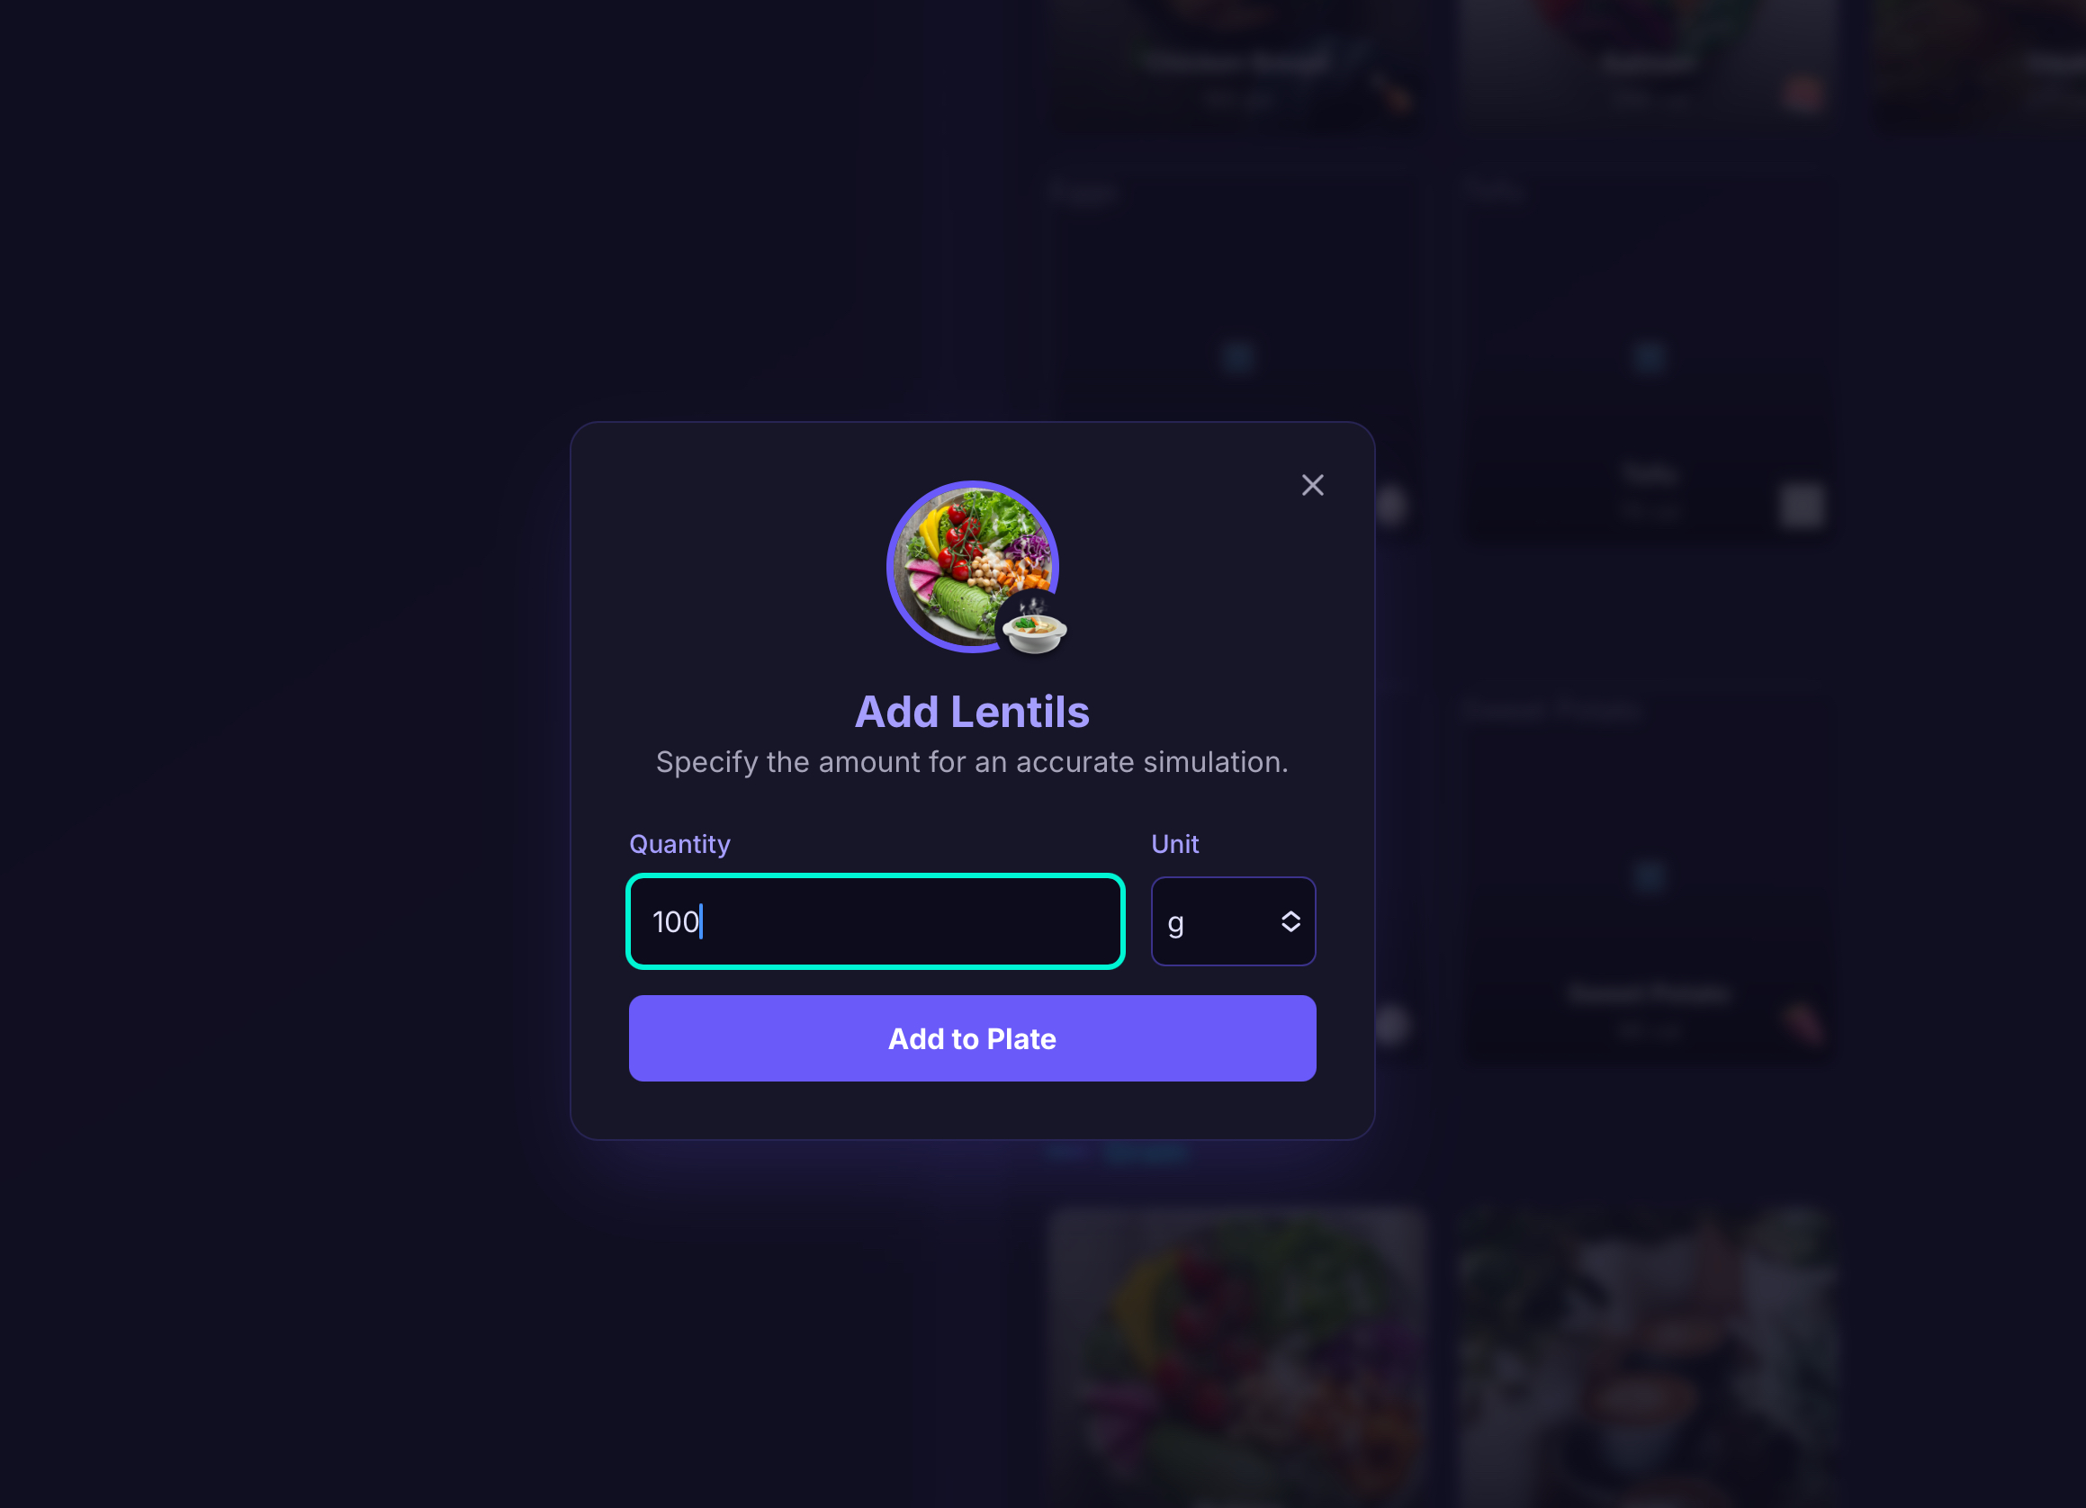Click the Add Lentils heading

pos(972,712)
